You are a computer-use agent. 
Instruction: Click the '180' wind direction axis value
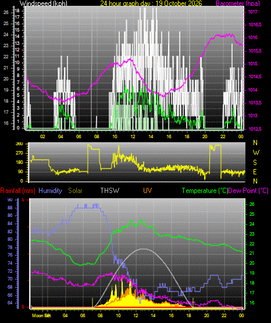coord(20,162)
